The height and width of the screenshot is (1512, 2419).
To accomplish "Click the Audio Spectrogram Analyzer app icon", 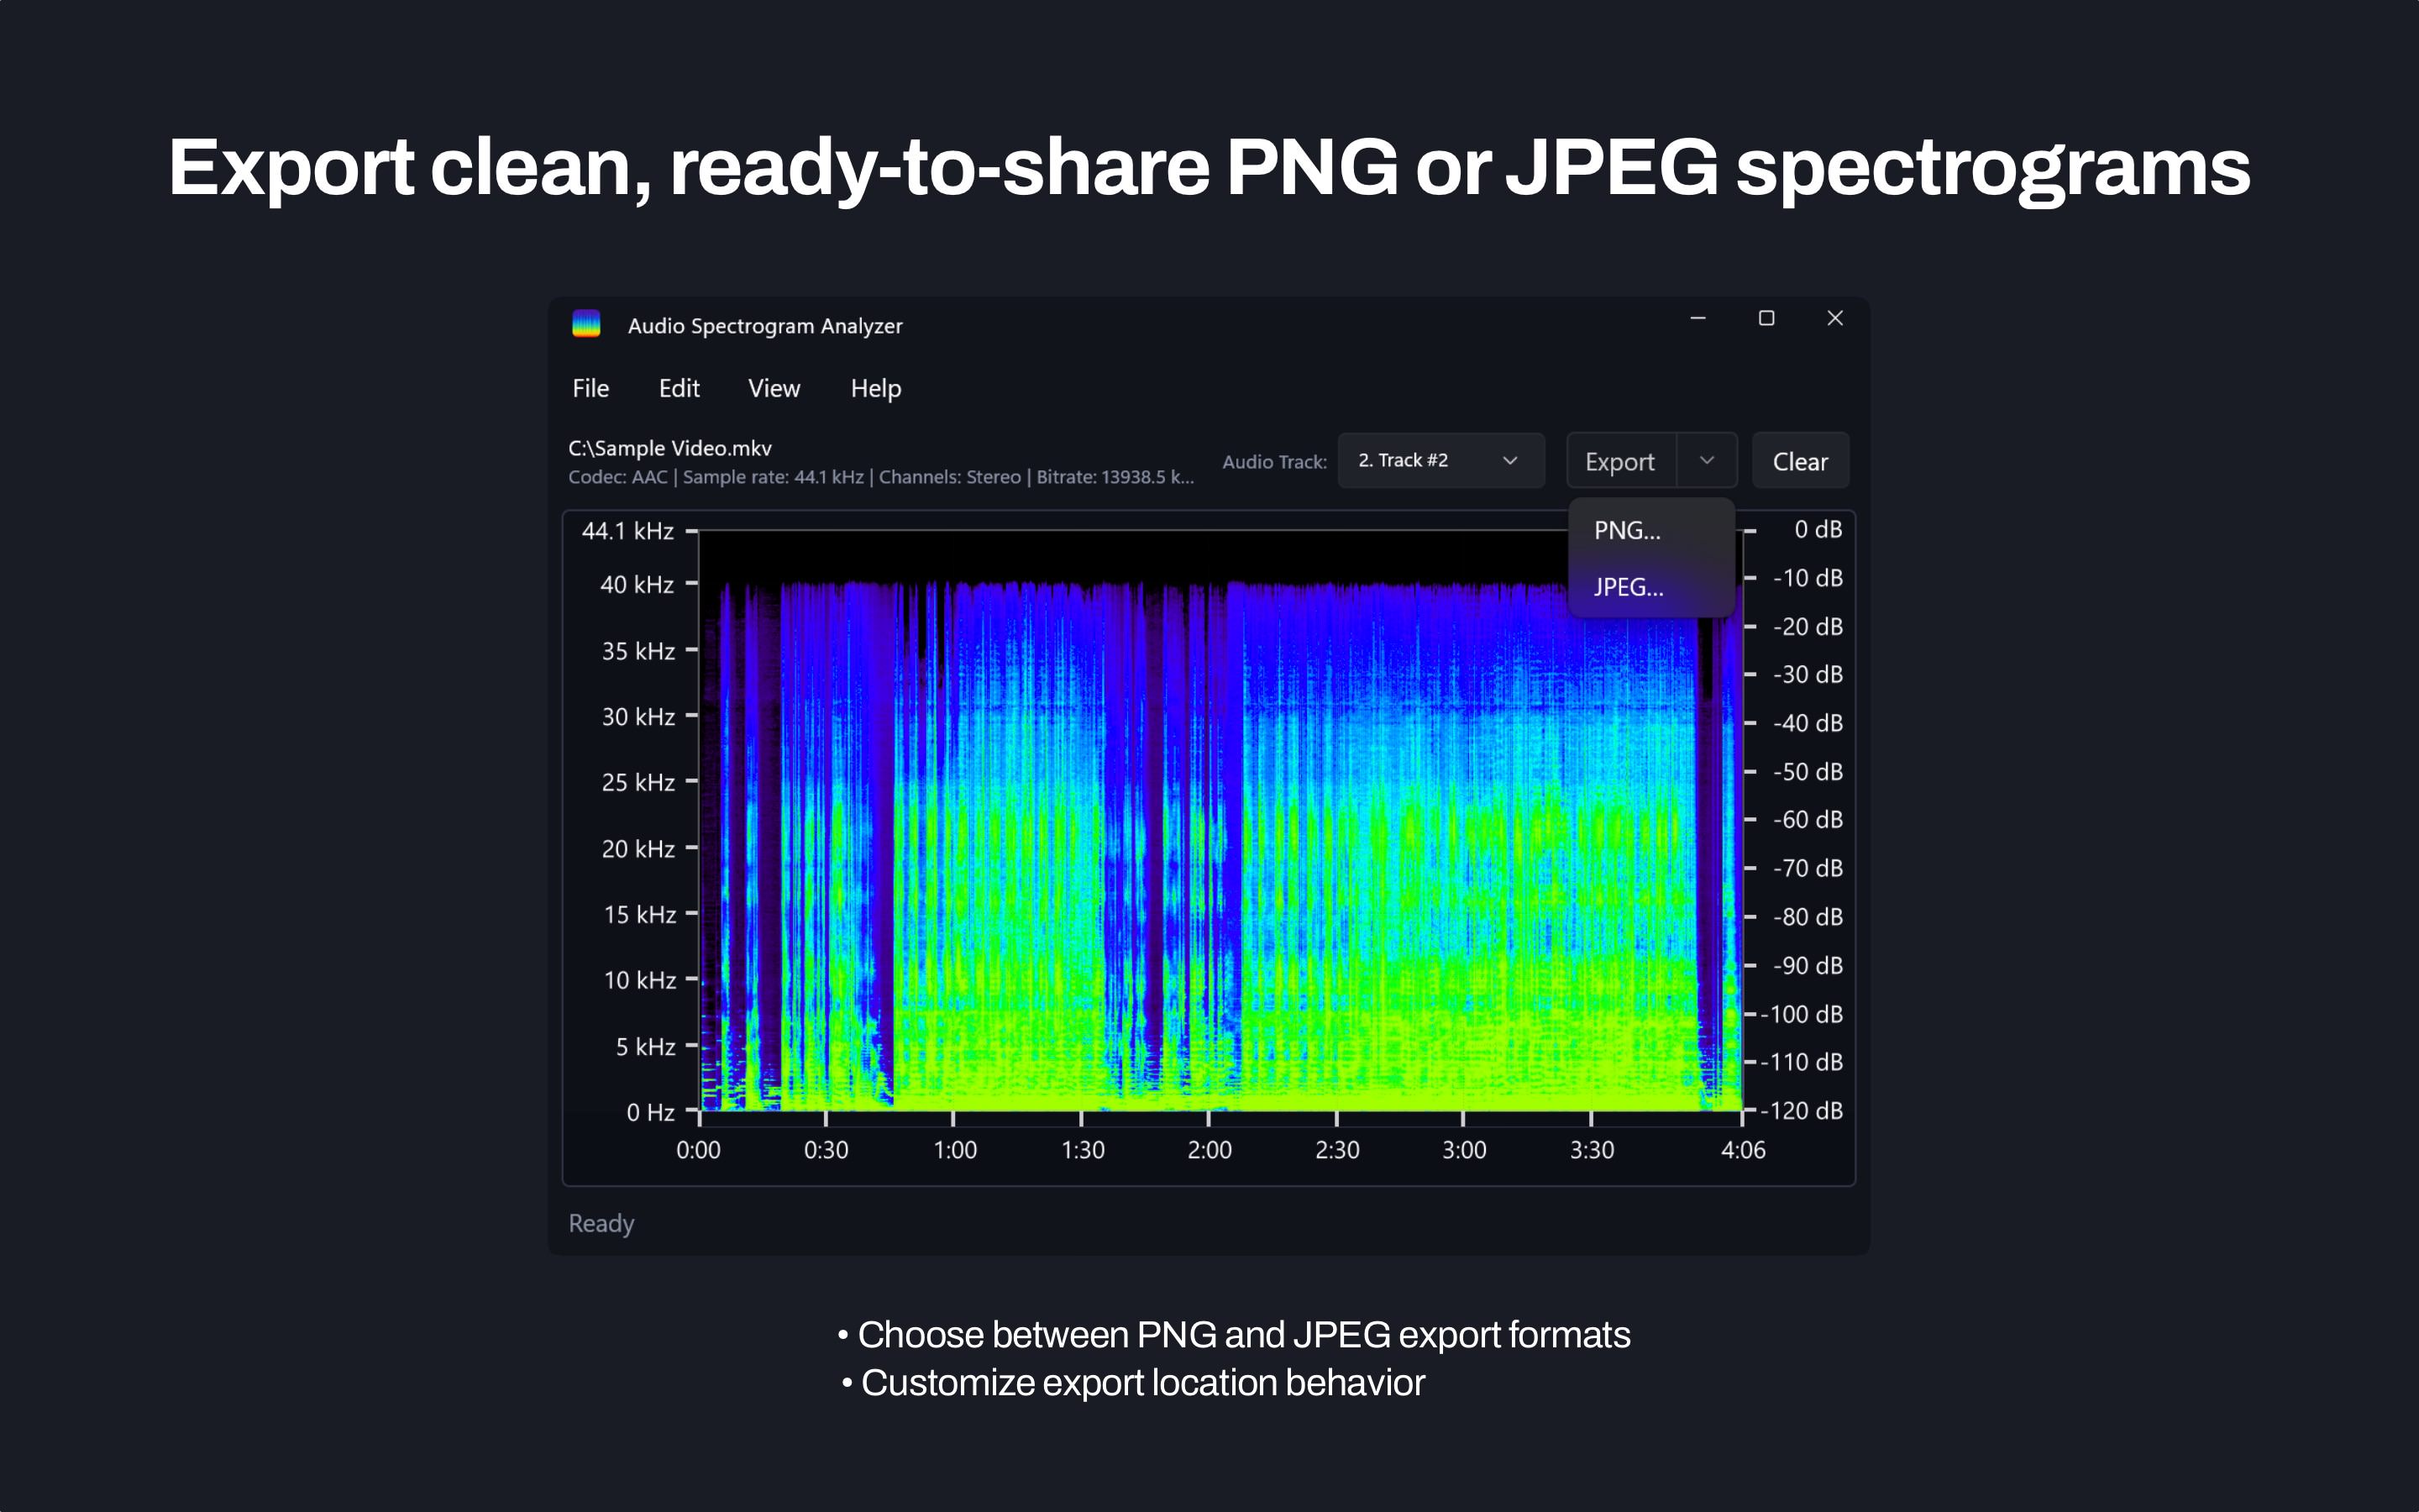I will coord(585,324).
